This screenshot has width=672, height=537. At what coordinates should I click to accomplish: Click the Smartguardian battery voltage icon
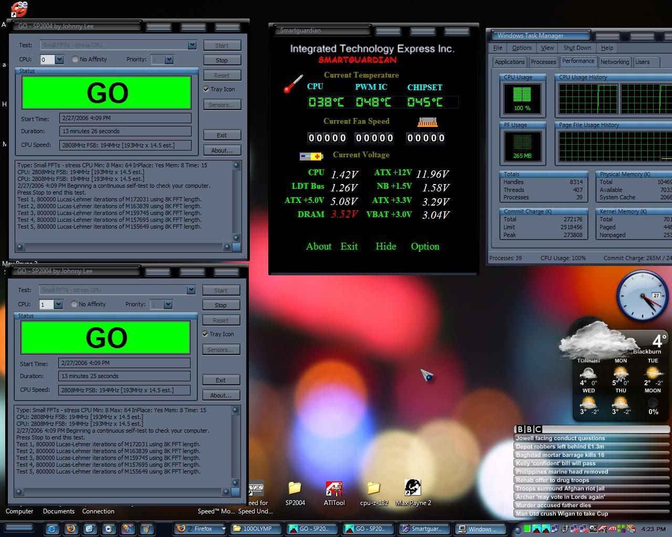311,156
